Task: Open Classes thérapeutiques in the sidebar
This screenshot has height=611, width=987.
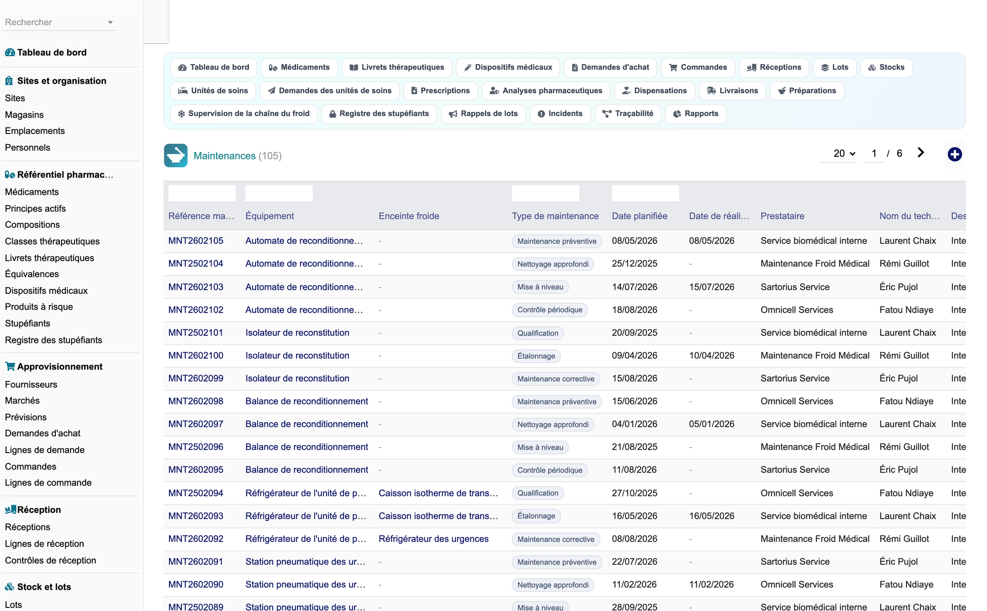Action: click(x=52, y=242)
